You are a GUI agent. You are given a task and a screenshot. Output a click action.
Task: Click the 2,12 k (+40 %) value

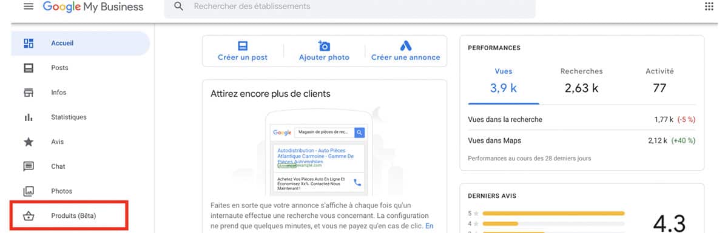(x=672, y=140)
